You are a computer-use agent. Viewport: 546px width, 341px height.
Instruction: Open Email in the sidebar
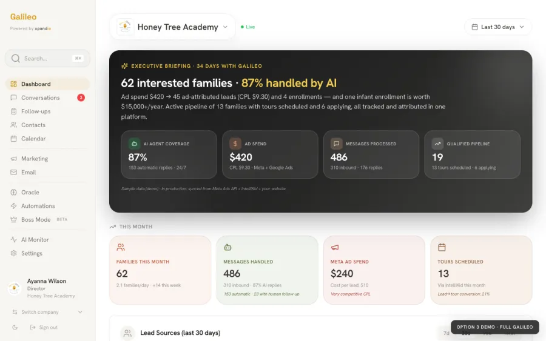pos(47,172)
